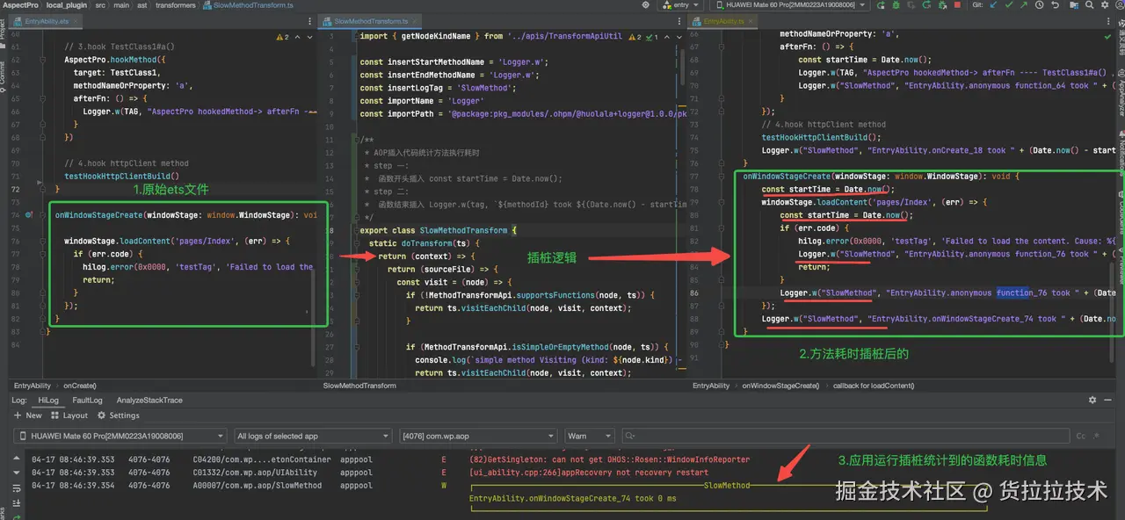Click the Git push arrow icon
The height and width of the screenshot is (520, 1125).
point(1024,5)
